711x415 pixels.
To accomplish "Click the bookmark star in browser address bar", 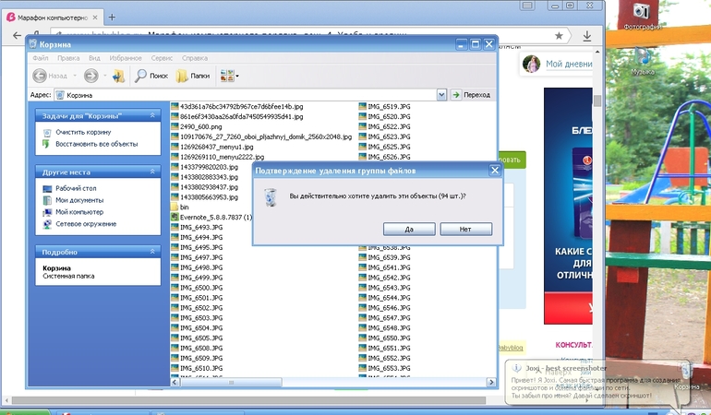I will pyautogui.click(x=560, y=35).
